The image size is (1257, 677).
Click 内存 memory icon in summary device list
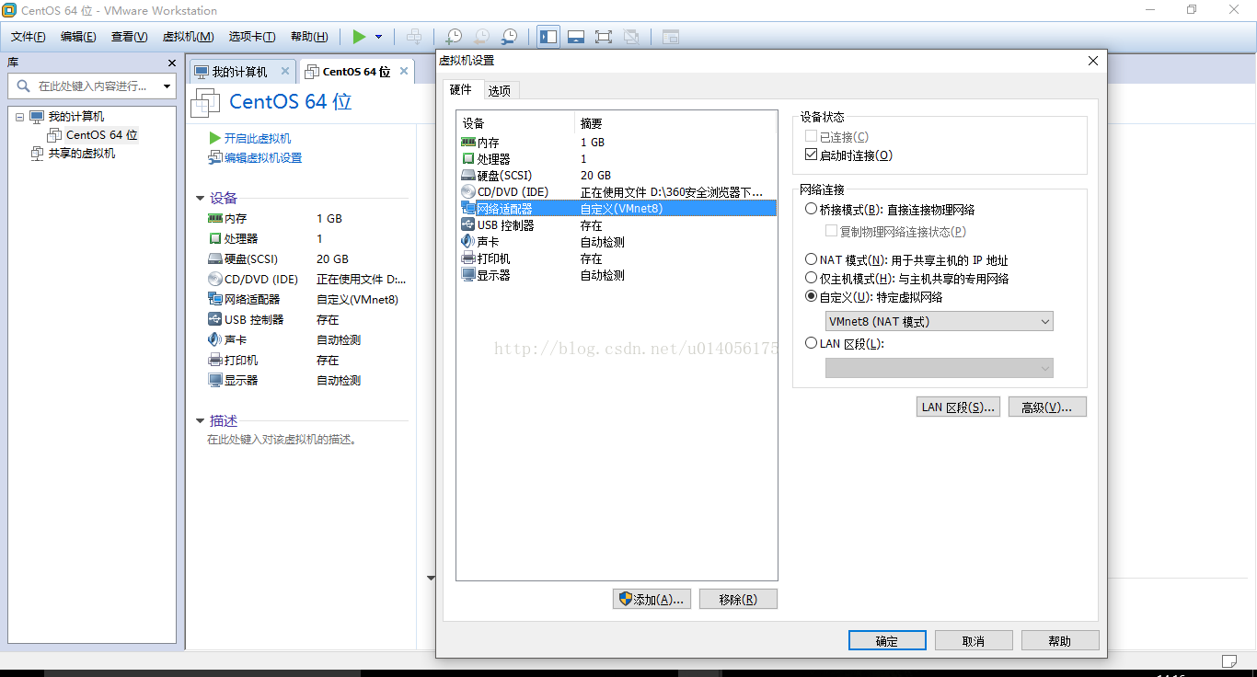click(215, 219)
